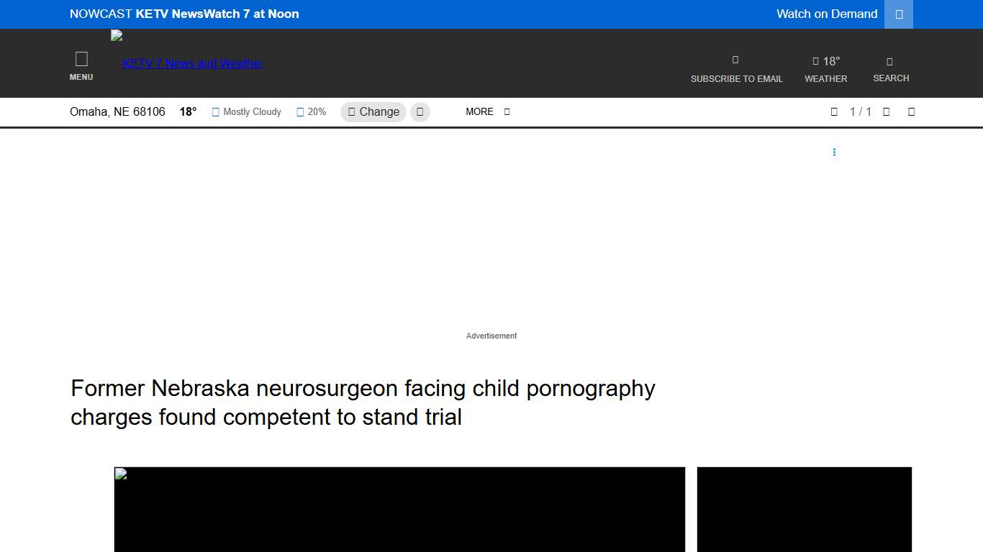Click the precipitation 20% raindrop icon

pos(300,111)
